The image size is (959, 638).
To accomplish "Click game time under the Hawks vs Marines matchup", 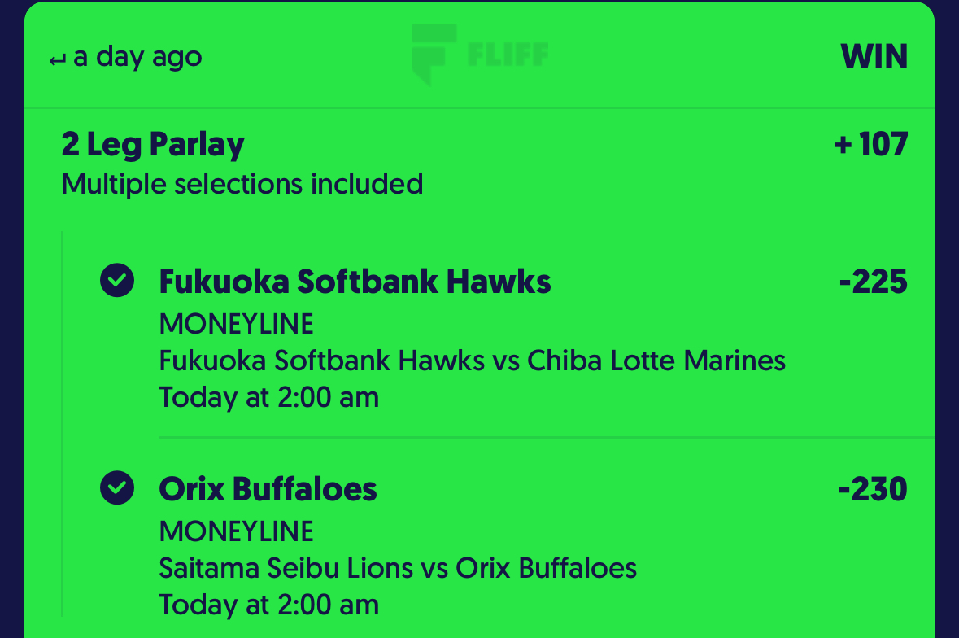I will (x=268, y=397).
